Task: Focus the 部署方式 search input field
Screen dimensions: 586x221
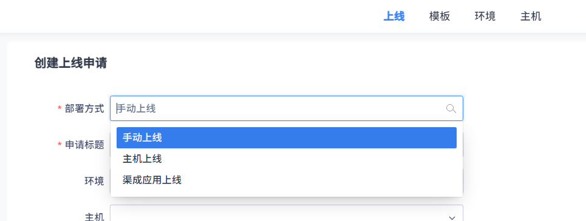Action: tap(286, 108)
